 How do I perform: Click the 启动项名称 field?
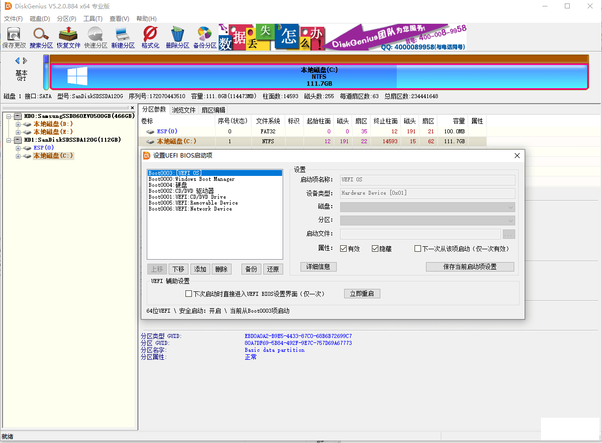(x=427, y=179)
